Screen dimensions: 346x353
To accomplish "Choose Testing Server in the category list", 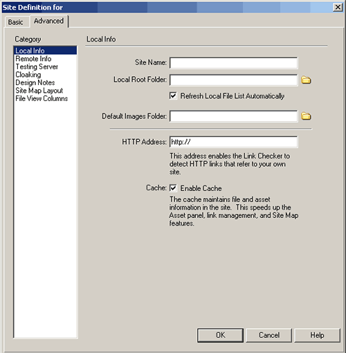I will click(45, 66).
